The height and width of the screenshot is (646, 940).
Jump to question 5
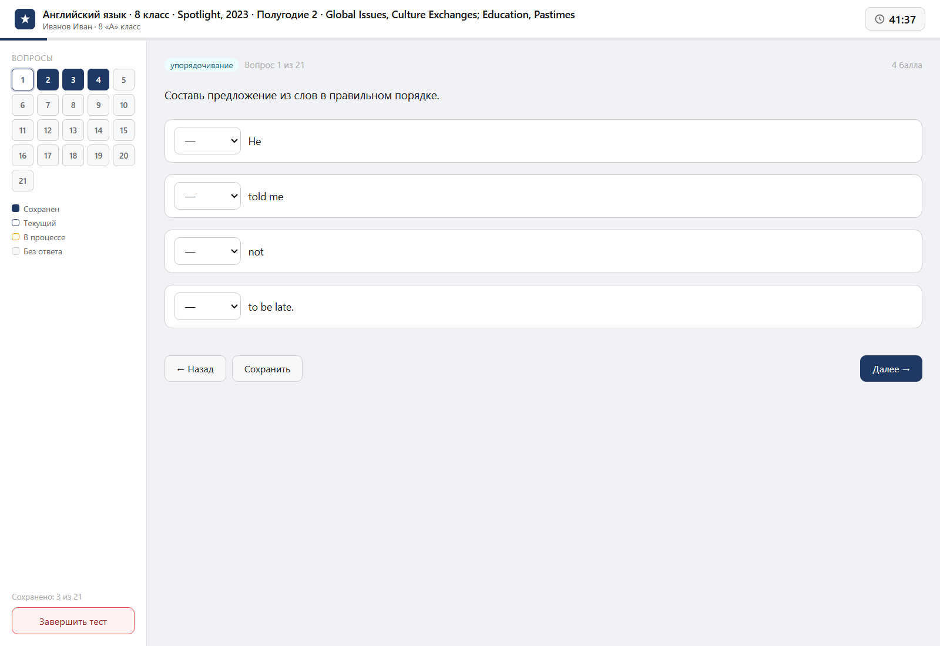click(123, 80)
